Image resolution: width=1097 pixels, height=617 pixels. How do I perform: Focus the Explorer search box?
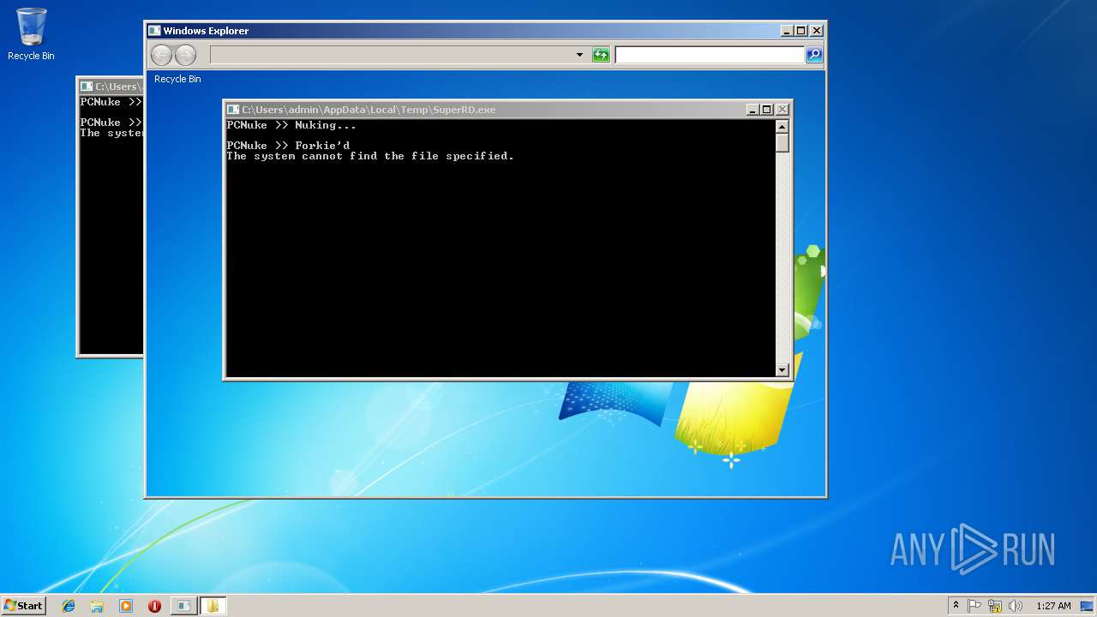tap(710, 55)
